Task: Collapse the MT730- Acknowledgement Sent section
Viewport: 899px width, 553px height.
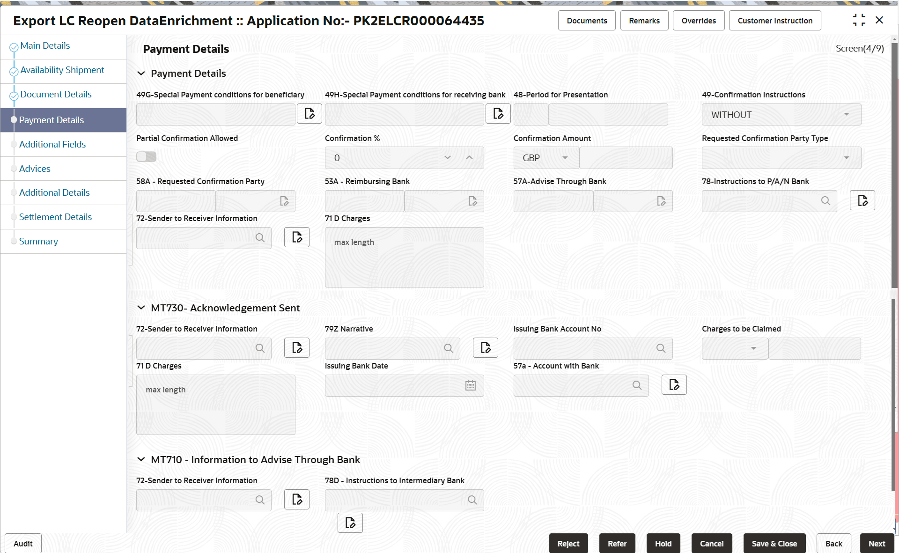Action: pos(141,308)
